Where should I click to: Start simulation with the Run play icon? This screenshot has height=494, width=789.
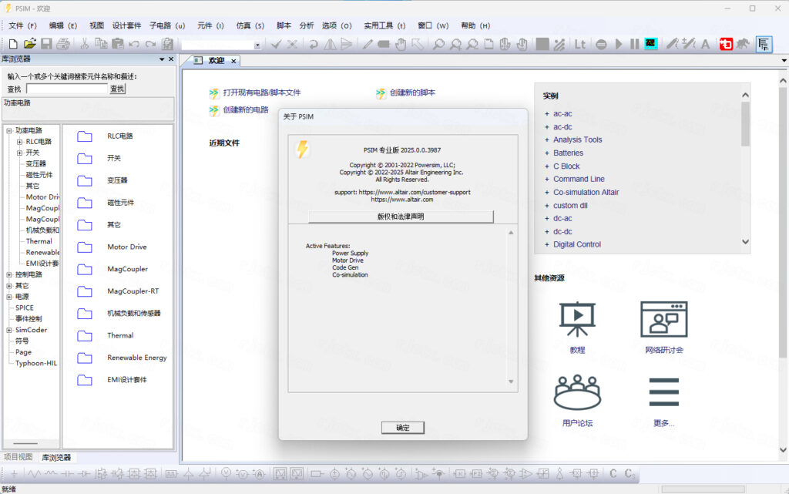click(618, 44)
